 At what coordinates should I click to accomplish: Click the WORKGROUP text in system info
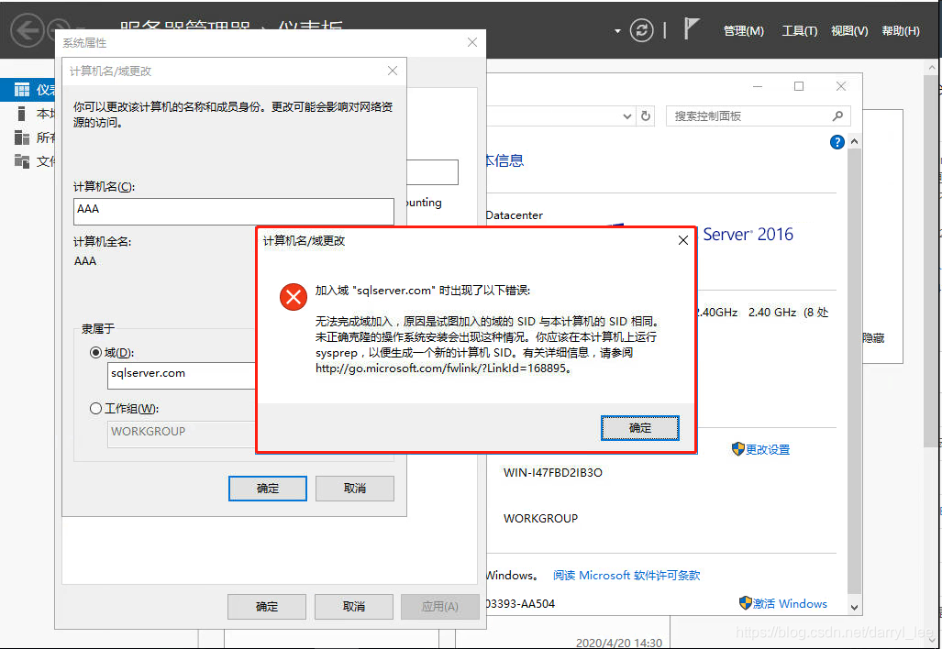(x=540, y=518)
